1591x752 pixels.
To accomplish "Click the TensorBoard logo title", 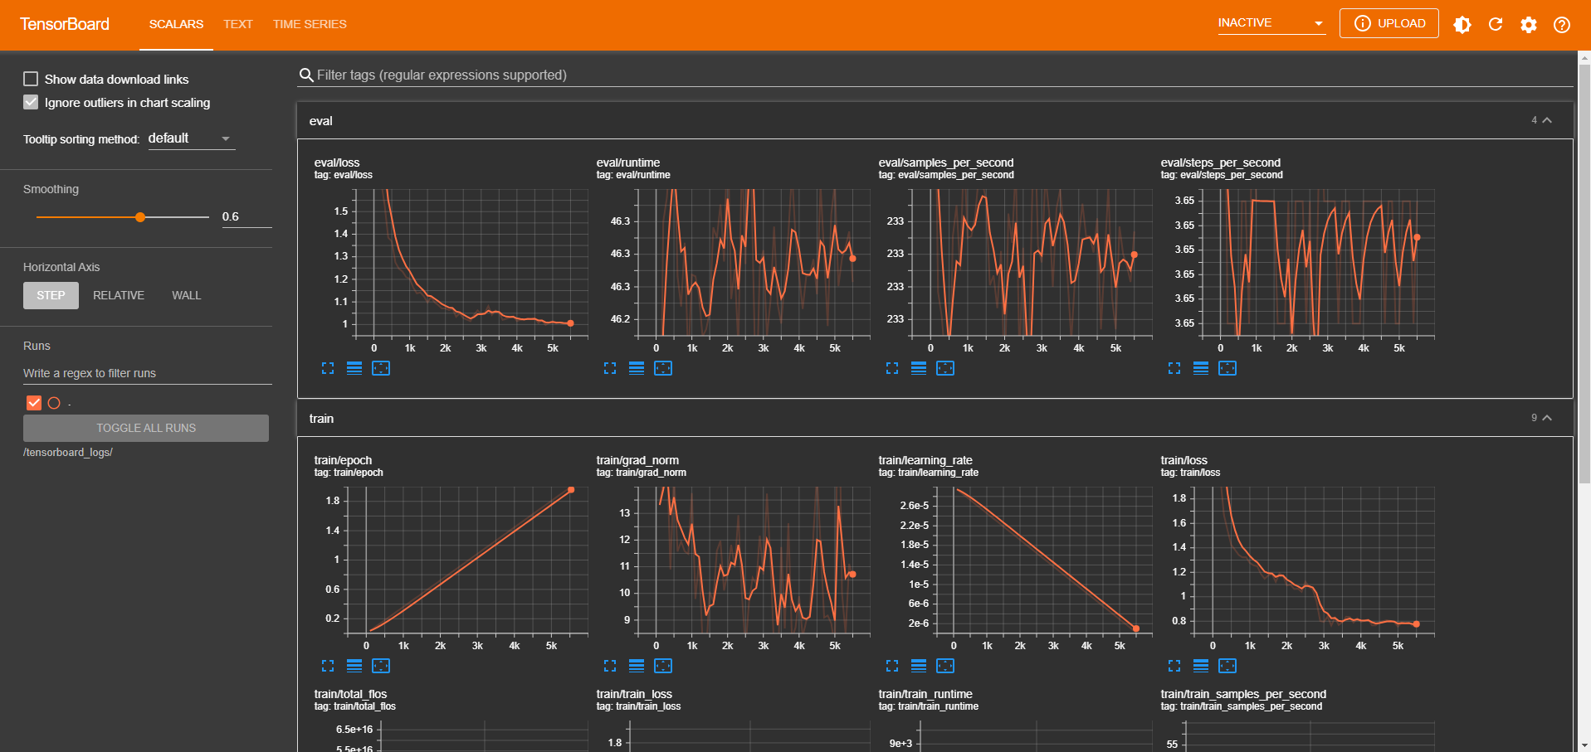I will (65, 24).
